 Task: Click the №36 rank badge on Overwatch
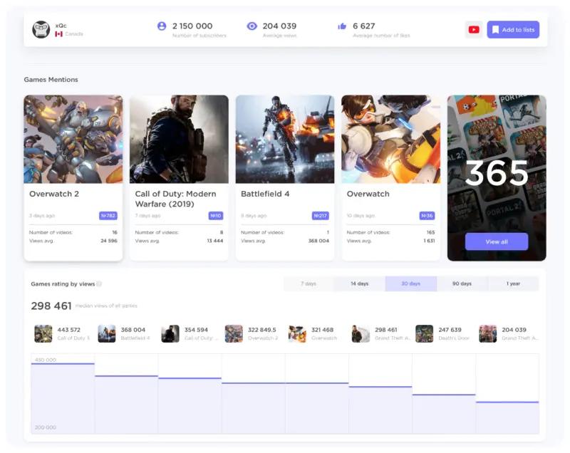426,215
